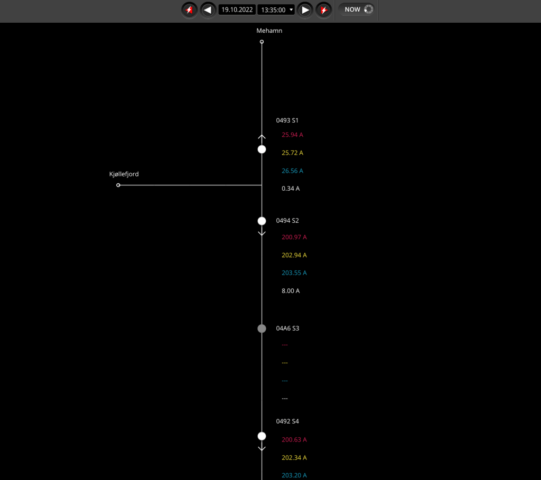Step back to previous time
Viewport: 541px width, 480px height.
click(208, 10)
